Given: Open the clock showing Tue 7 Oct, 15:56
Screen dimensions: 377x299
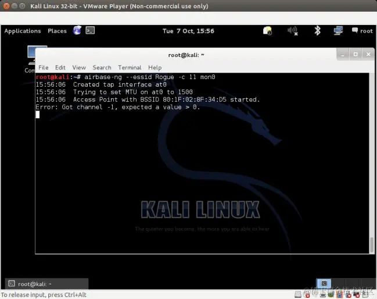Looking at the screenshot, I should pyautogui.click(x=188, y=31).
